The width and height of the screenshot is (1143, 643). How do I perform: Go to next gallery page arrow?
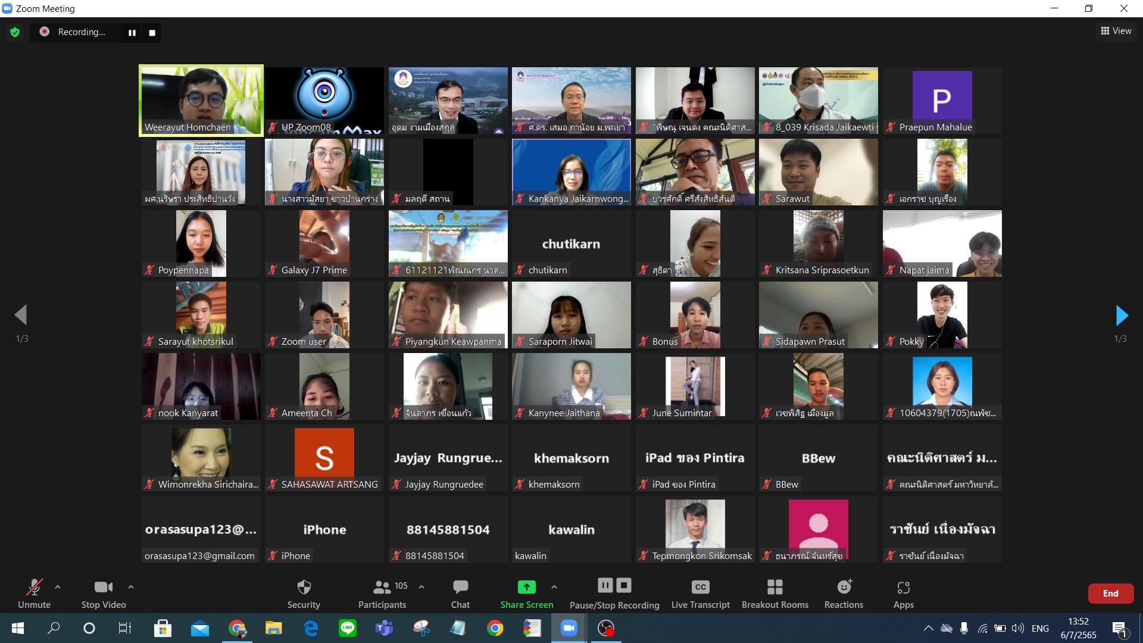tap(1122, 315)
